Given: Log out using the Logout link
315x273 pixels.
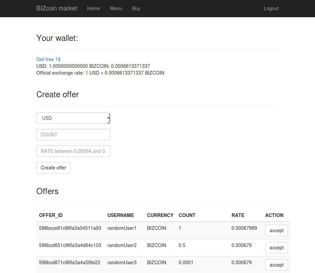Looking at the screenshot, I should [x=271, y=8].
